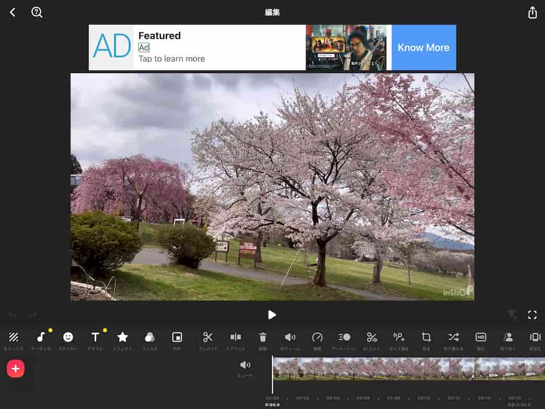545x409 pixels.
Task: Toggle the timeline mute speaker
Action: (x=245, y=365)
